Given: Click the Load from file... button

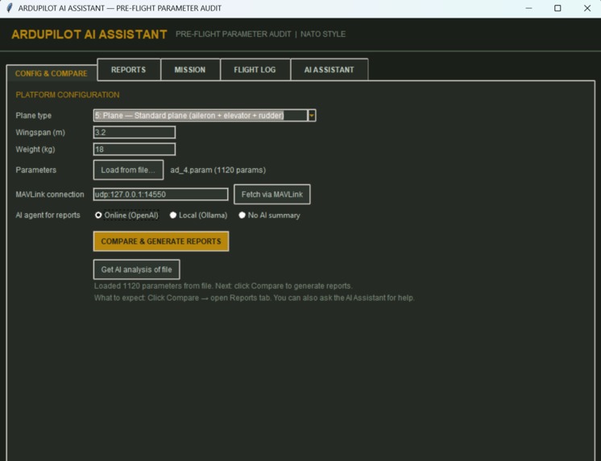Looking at the screenshot, I should pos(128,170).
